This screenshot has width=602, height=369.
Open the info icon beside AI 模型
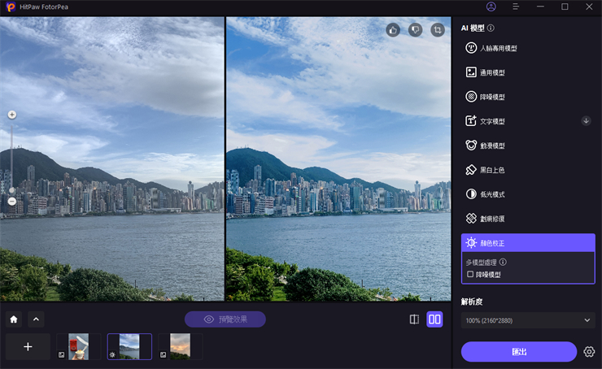point(491,28)
